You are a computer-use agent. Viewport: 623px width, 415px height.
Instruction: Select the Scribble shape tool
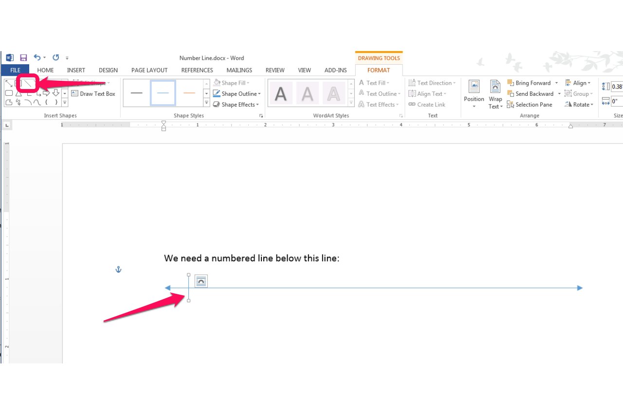18,102
